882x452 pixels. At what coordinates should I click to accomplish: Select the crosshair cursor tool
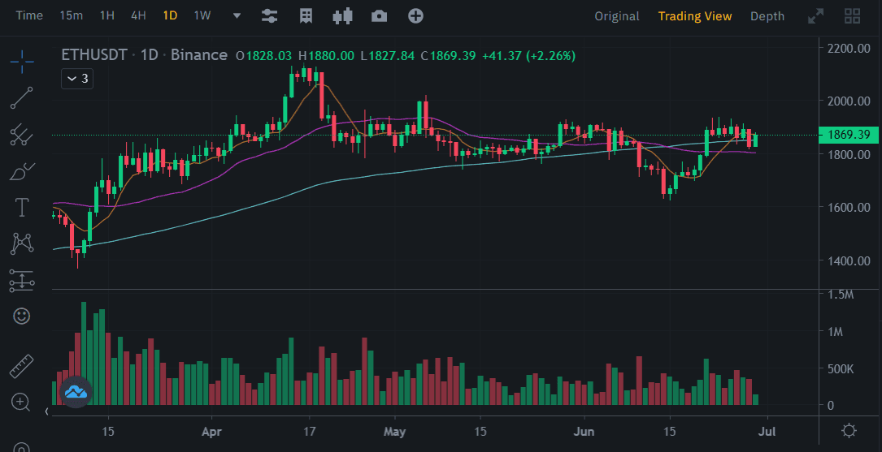(22, 58)
